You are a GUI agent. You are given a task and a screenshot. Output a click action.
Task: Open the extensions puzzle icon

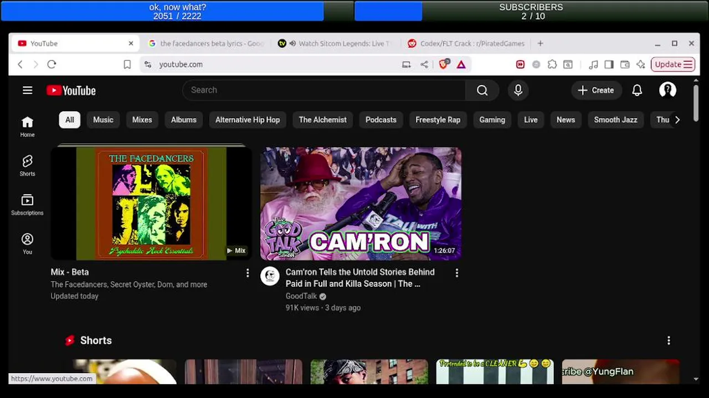click(552, 65)
